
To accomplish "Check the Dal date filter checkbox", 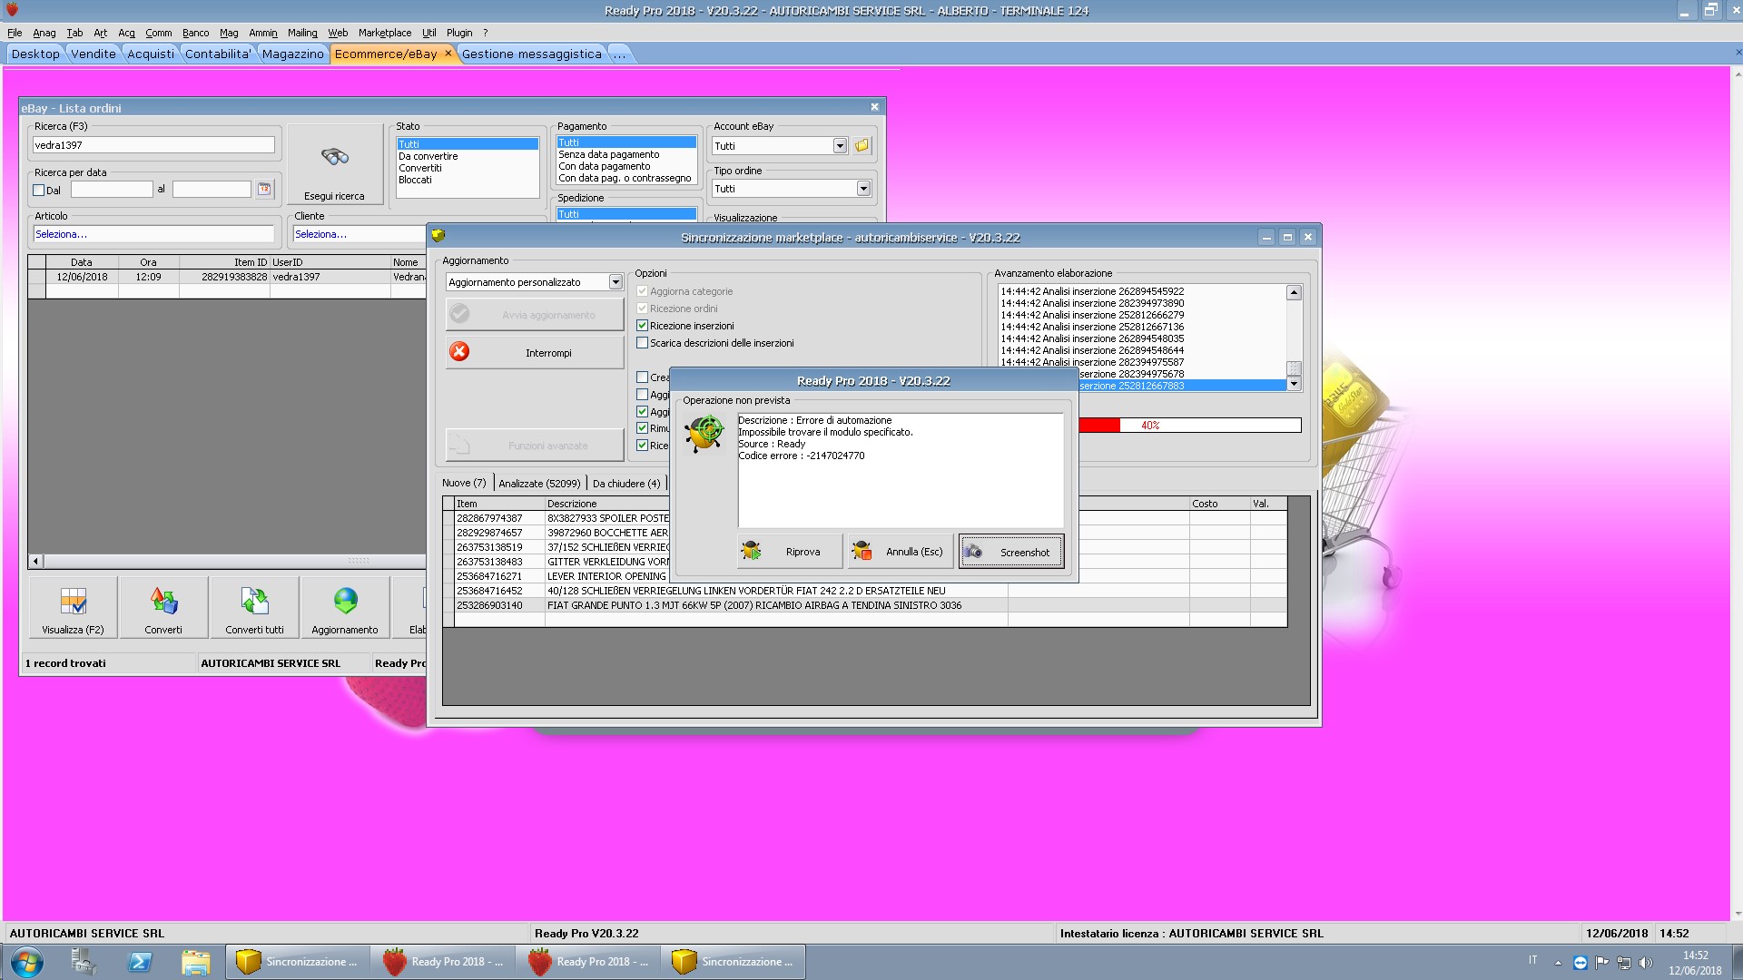I will (x=39, y=191).
